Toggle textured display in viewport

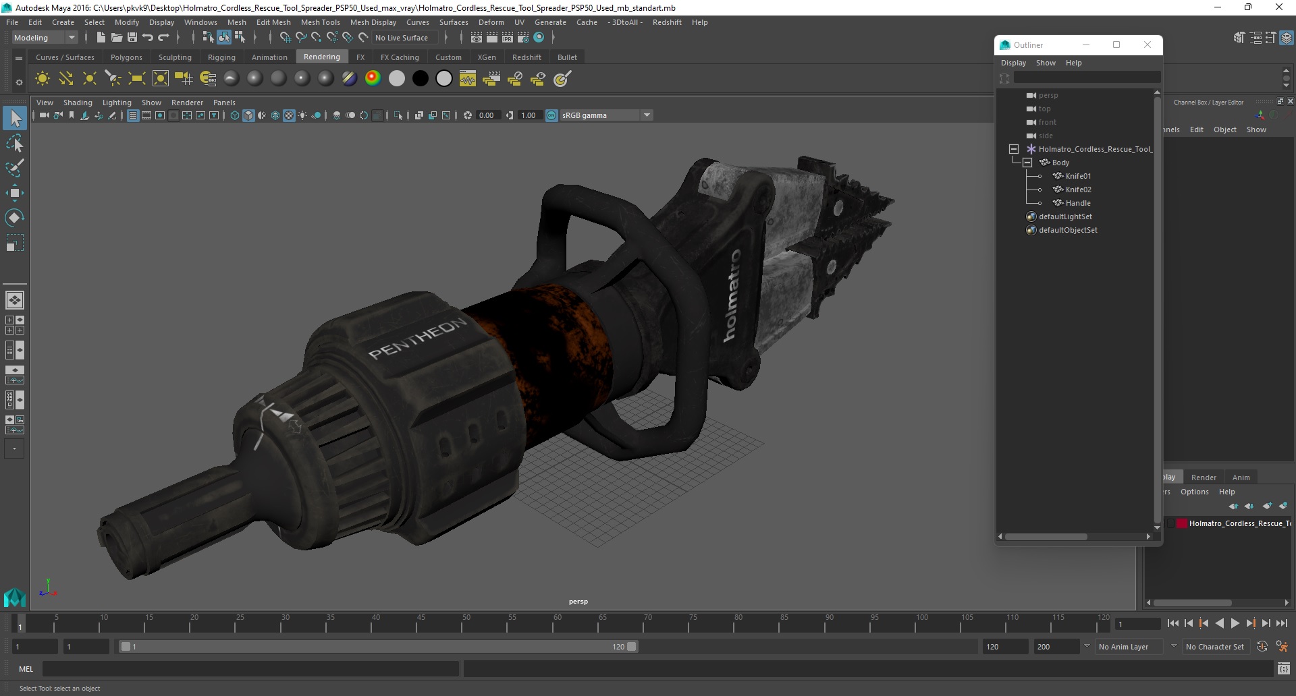point(289,115)
